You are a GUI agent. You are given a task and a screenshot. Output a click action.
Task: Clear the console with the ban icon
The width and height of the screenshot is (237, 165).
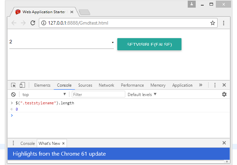[13, 95]
